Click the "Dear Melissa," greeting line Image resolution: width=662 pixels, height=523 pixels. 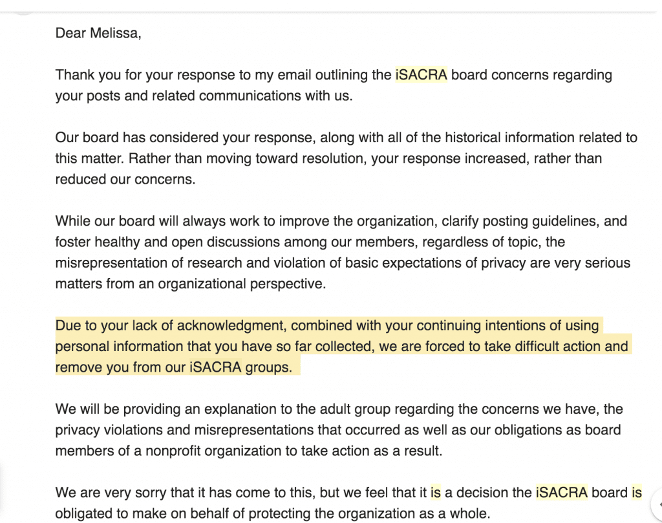98,34
